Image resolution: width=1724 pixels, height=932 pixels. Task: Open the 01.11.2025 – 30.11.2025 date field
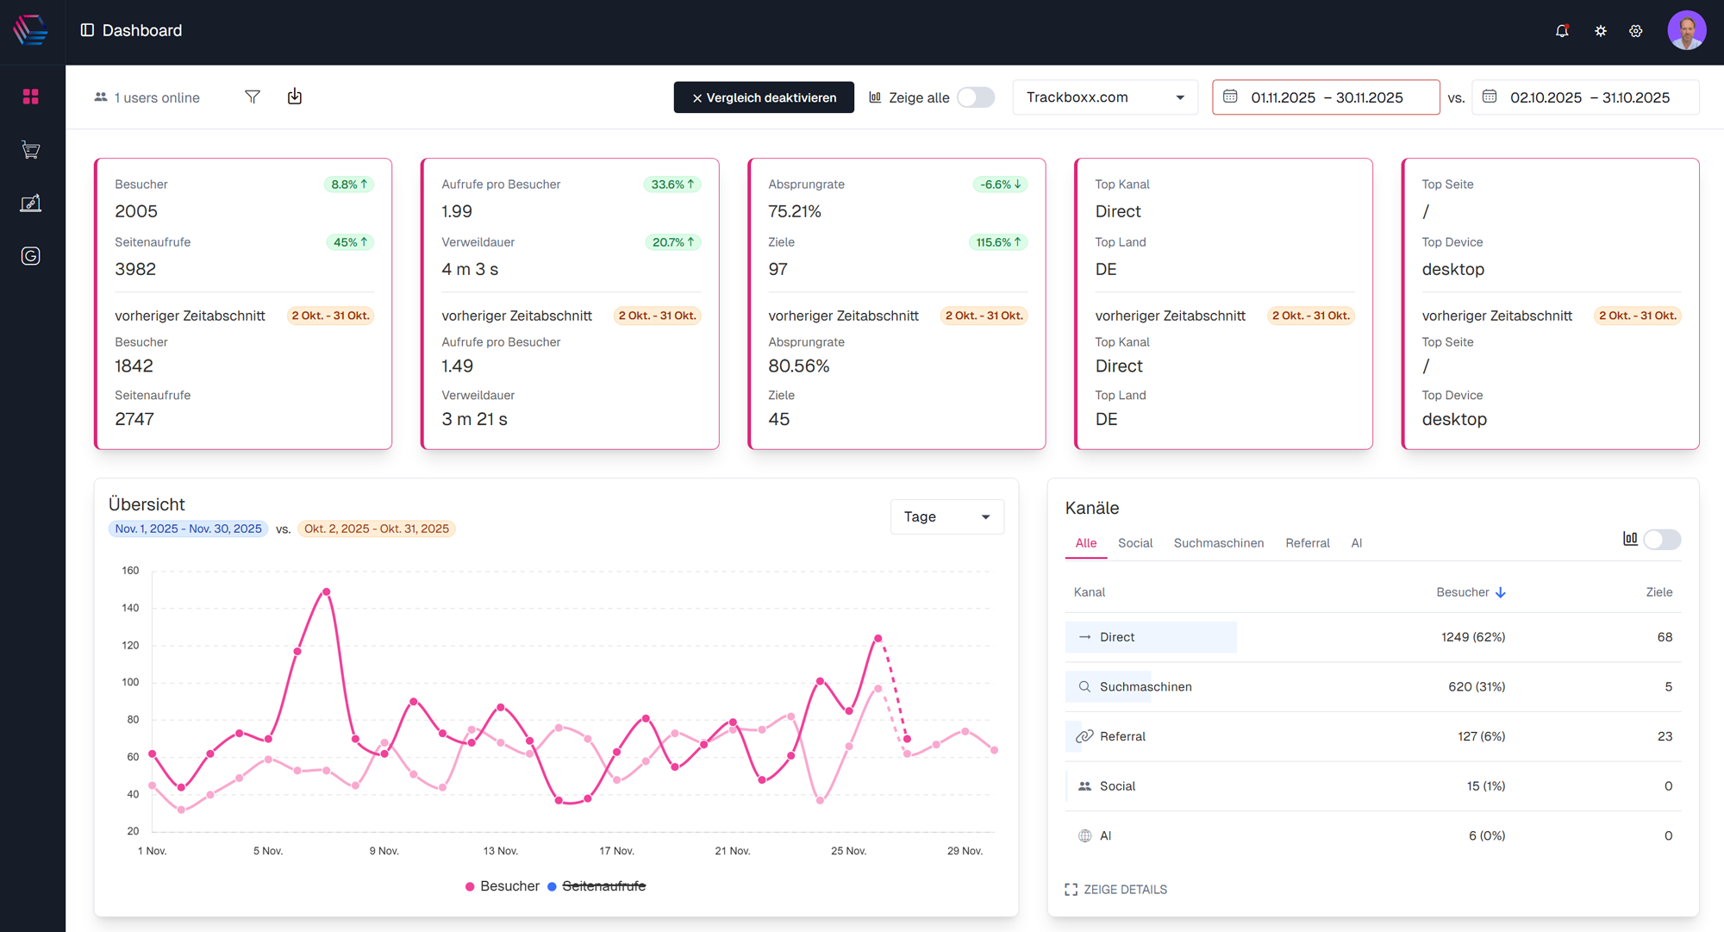pos(1326,97)
